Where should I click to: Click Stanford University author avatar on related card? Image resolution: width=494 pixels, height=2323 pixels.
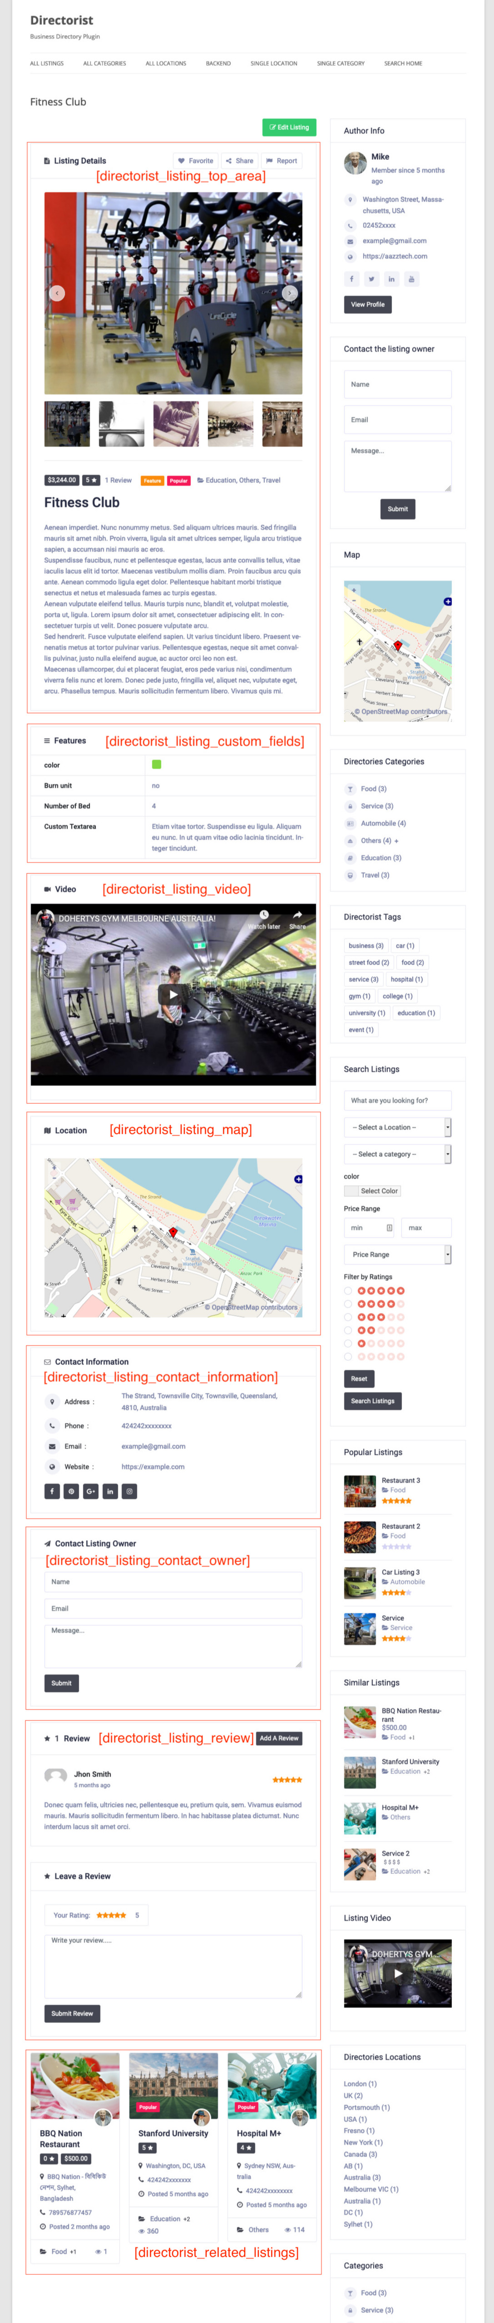(x=202, y=2118)
